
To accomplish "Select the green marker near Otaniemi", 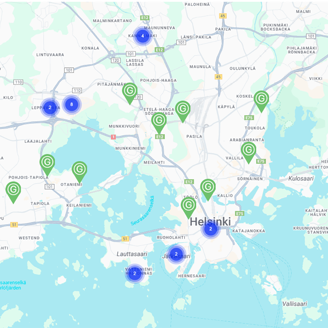I will [80, 169].
